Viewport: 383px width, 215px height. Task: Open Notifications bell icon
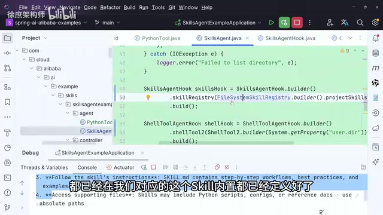point(376,38)
